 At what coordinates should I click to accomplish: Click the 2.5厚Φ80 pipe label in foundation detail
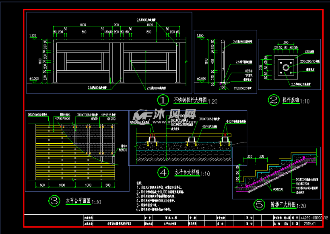coord(301,84)
